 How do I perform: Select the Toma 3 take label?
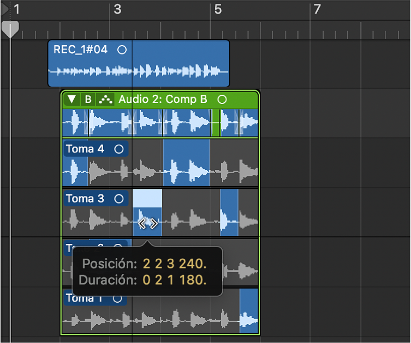(85, 199)
